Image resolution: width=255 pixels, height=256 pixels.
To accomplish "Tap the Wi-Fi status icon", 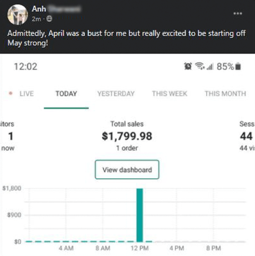I will [x=200, y=66].
